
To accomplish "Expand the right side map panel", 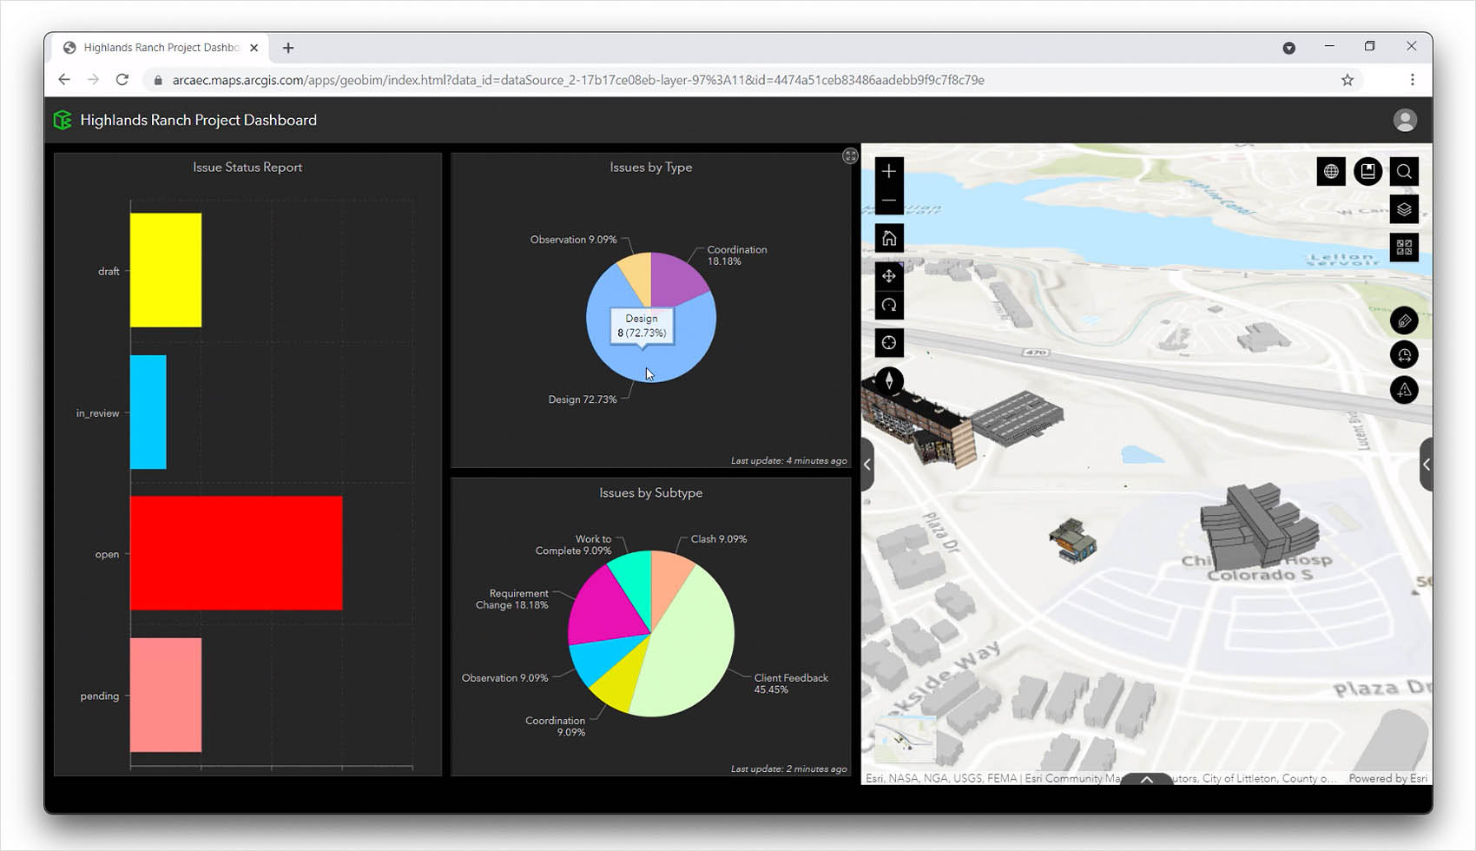I will (1426, 465).
